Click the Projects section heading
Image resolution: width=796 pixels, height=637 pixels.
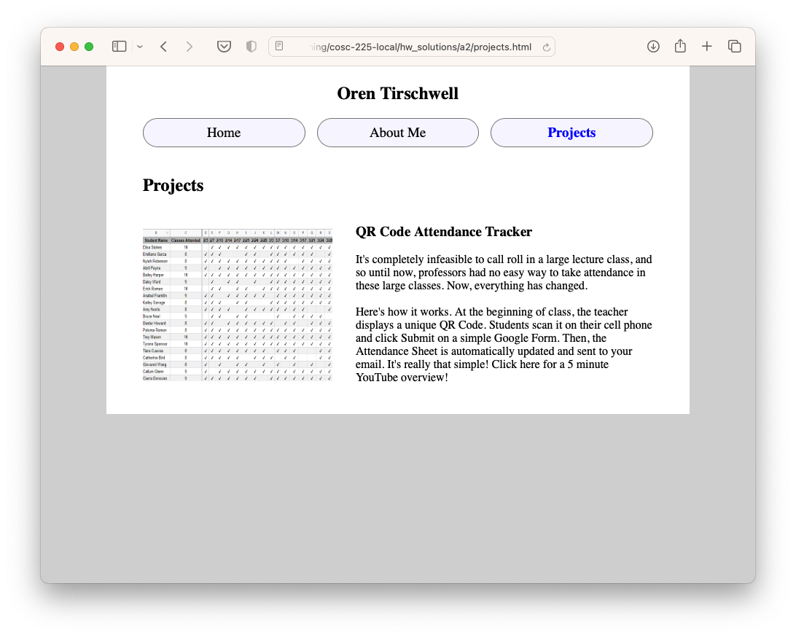[173, 185]
